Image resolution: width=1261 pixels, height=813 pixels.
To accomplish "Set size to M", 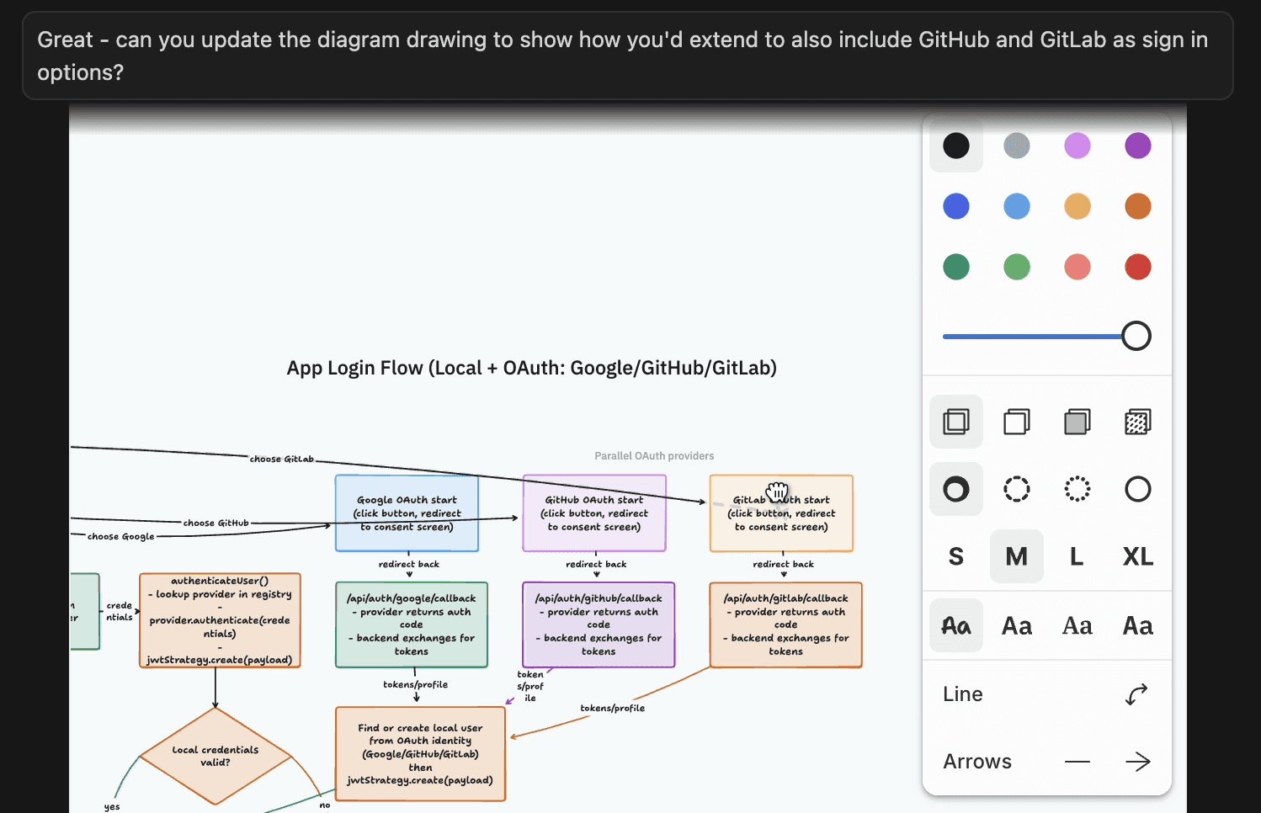I will (x=1017, y=556).
